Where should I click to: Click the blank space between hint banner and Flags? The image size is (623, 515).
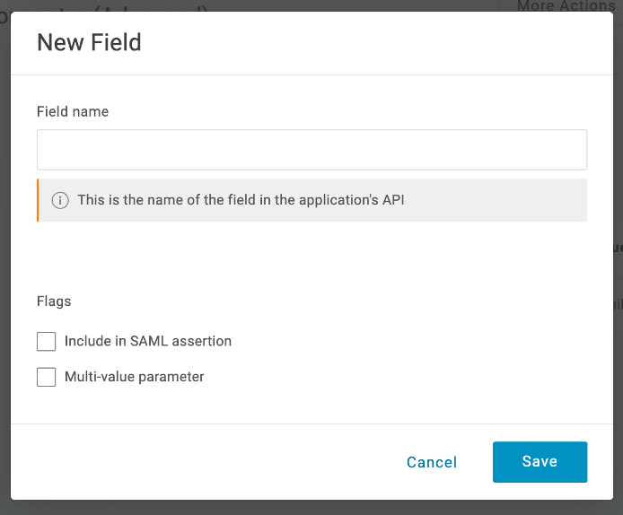[311, 256]
